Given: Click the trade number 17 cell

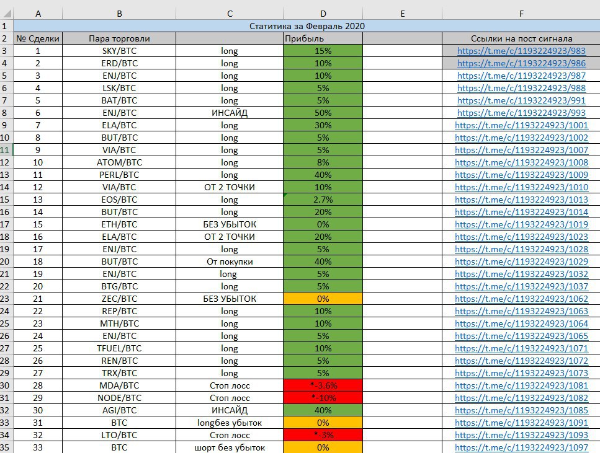Looking at the screenshot, I should (38, 249).
